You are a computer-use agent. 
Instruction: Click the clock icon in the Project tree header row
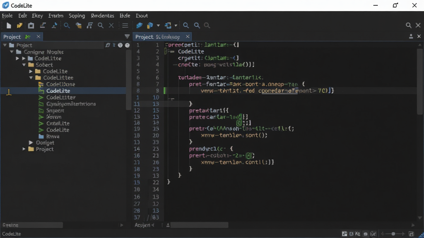[x=120, y=45]
